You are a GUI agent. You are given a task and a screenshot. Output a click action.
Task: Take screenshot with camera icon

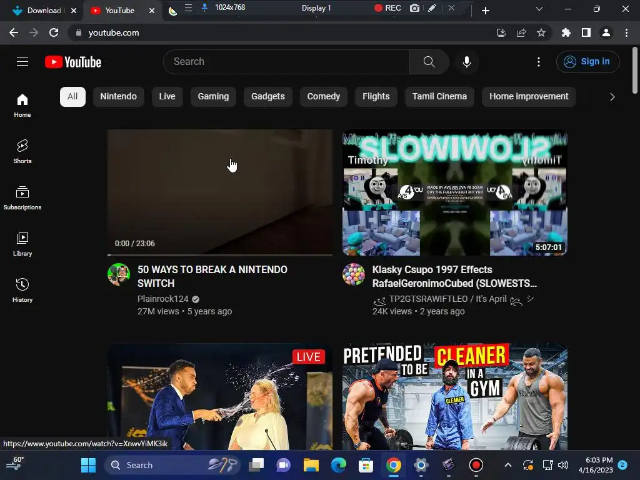point(414,7)
